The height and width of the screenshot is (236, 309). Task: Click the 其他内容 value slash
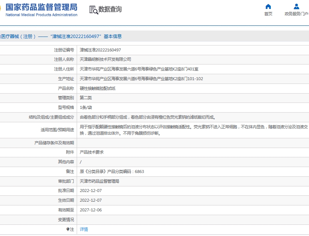point(80,162)
